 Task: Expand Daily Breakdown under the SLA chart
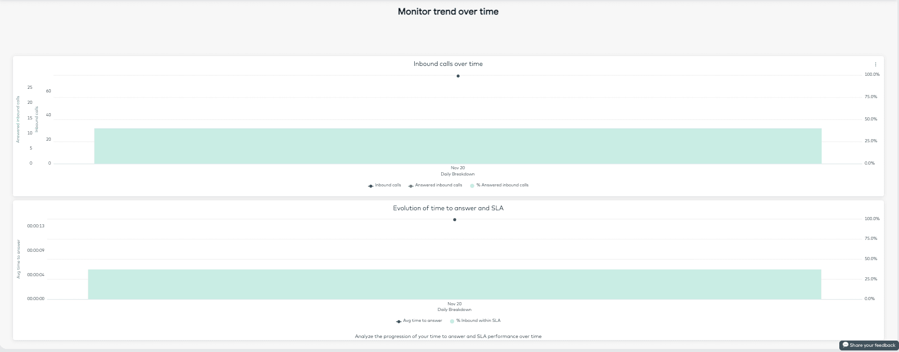point(454,309)
